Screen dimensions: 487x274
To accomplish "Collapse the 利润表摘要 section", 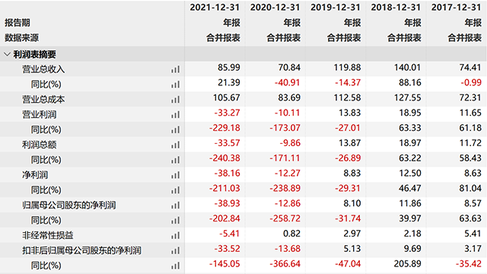I will pyautogui.click(x=7, y=55).
